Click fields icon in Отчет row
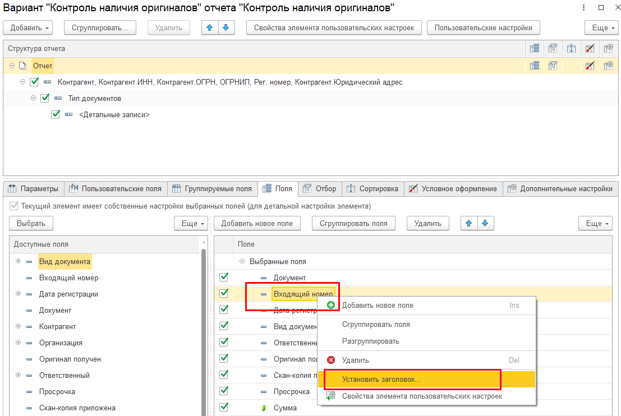 (535, 66)
